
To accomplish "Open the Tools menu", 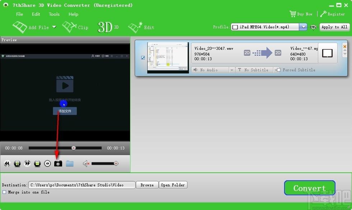I will point(54,14).
